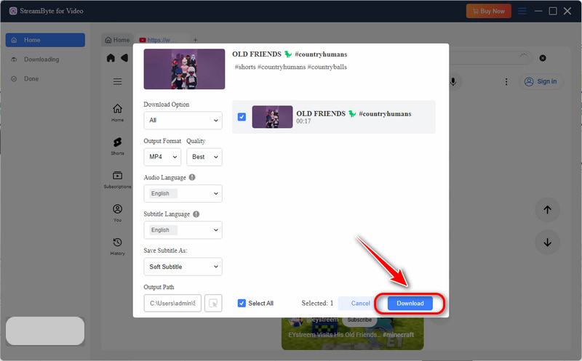Viewport: 582px width, 361px height.
Task: Go to the next short with down arrow
Action: tap(547, 243)
